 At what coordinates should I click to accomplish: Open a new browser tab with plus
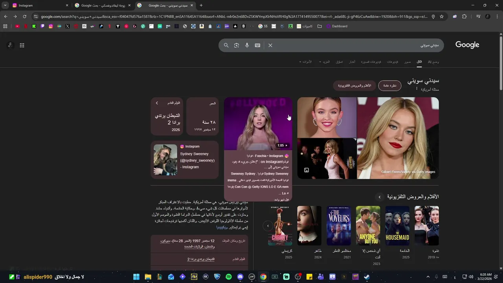[x=201, y=6]
